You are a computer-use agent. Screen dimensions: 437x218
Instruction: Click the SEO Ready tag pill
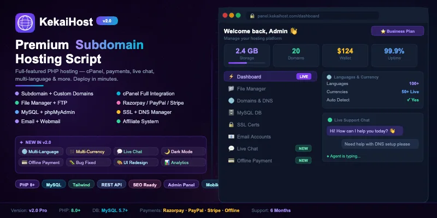point(145,185)
